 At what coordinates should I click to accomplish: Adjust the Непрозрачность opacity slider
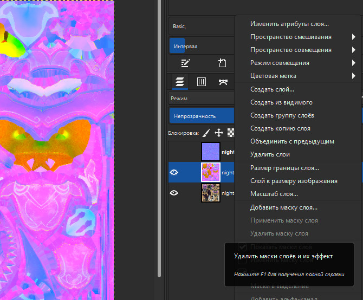coord(202,116)
